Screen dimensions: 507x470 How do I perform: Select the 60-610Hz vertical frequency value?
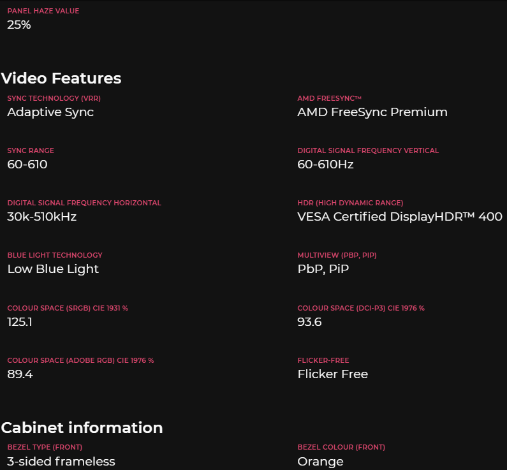[x=325, y=165]
